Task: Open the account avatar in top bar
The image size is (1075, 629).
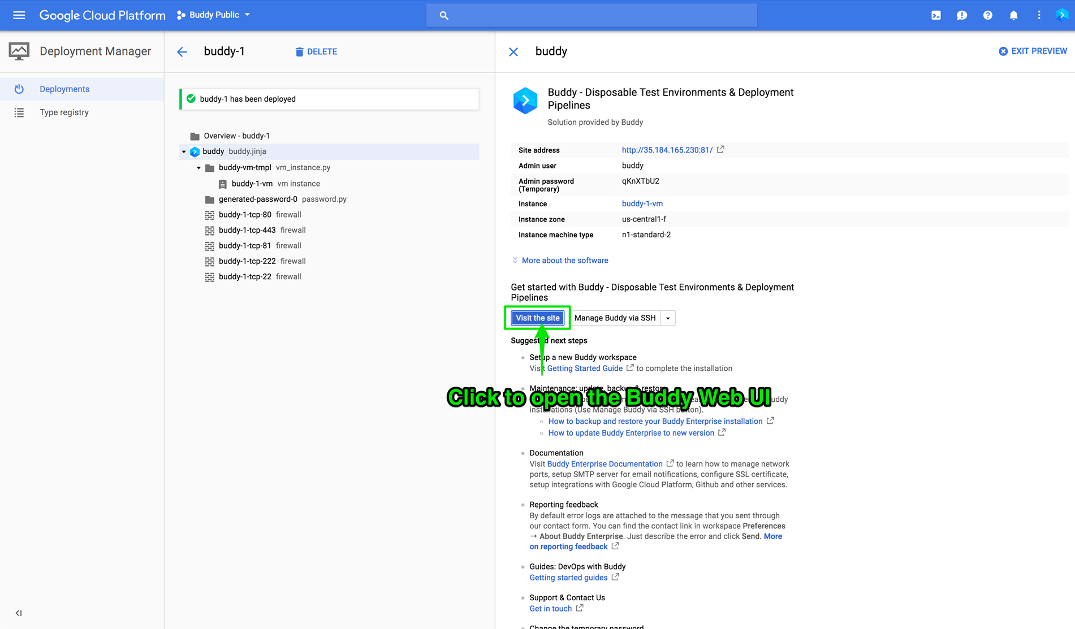Action: click(x=1061, y=15)
